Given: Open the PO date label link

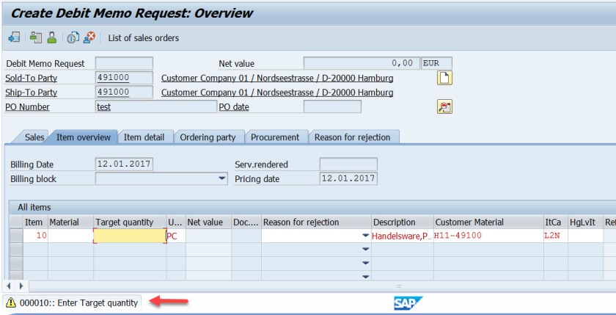Looking at the screenshot, I should pos(234,107).
